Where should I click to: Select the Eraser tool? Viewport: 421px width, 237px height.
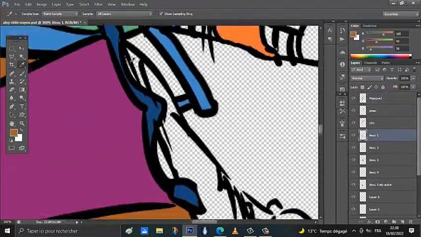pos(12,90)
